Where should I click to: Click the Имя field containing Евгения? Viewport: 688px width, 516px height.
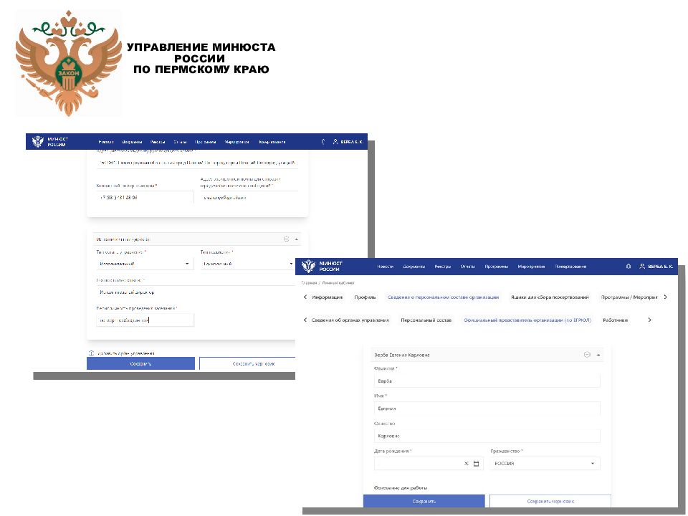487,408
